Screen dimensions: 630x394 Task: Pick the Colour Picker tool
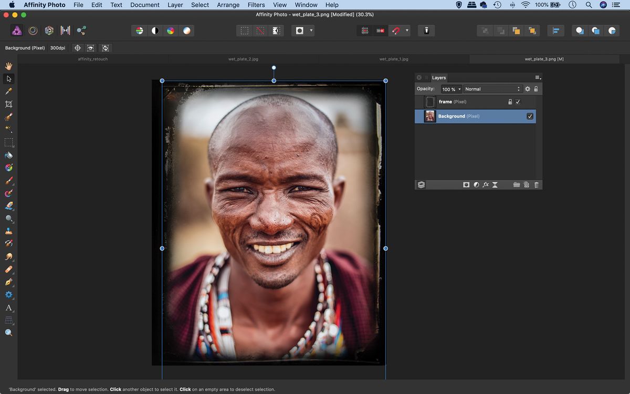coord(8,91)
